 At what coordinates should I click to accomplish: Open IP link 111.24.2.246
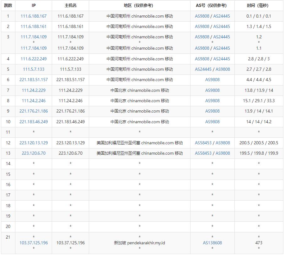pyautogui.click(x=34, y=101)
